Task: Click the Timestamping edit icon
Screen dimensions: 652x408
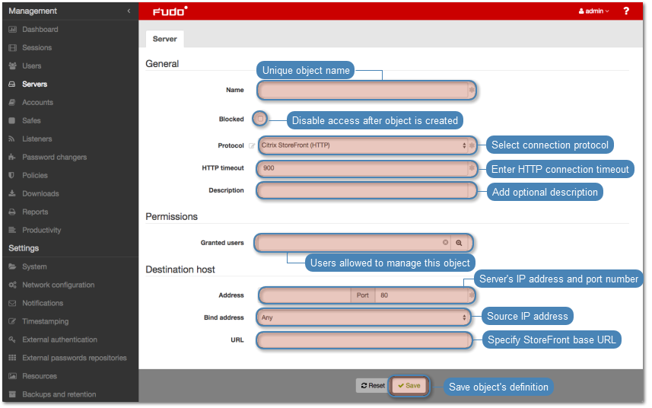Action: tap(12, 321)
